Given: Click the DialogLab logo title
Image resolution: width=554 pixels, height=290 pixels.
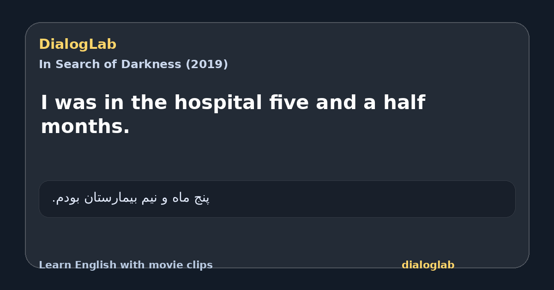Looking at the screenshot, I should coord(78,44).
